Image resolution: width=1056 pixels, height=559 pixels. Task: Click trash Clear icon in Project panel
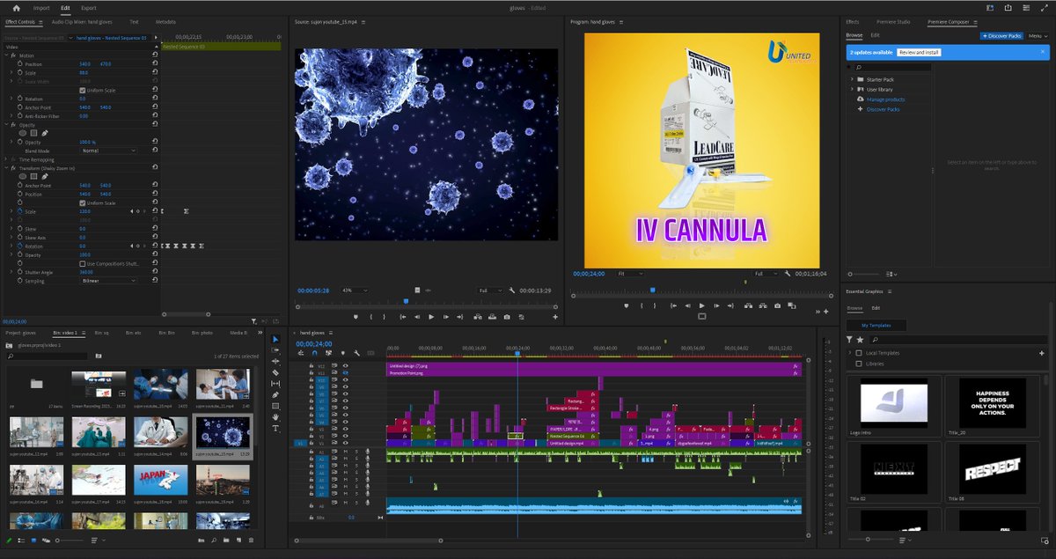251,540
